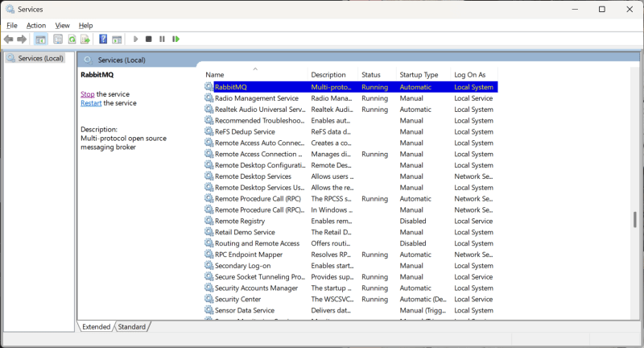Click Disabled startup type for Remote Registry

[x=413, y=221]
